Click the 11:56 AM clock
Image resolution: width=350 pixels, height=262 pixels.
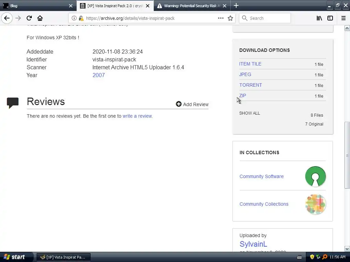click(x=337, y=257)
